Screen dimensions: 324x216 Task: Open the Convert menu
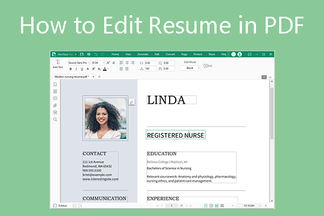pos(170,54)
